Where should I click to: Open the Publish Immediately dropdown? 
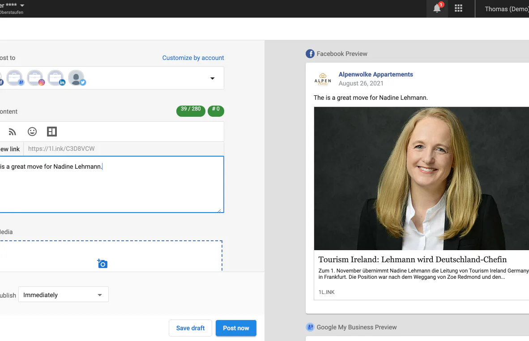coord(64,294)
